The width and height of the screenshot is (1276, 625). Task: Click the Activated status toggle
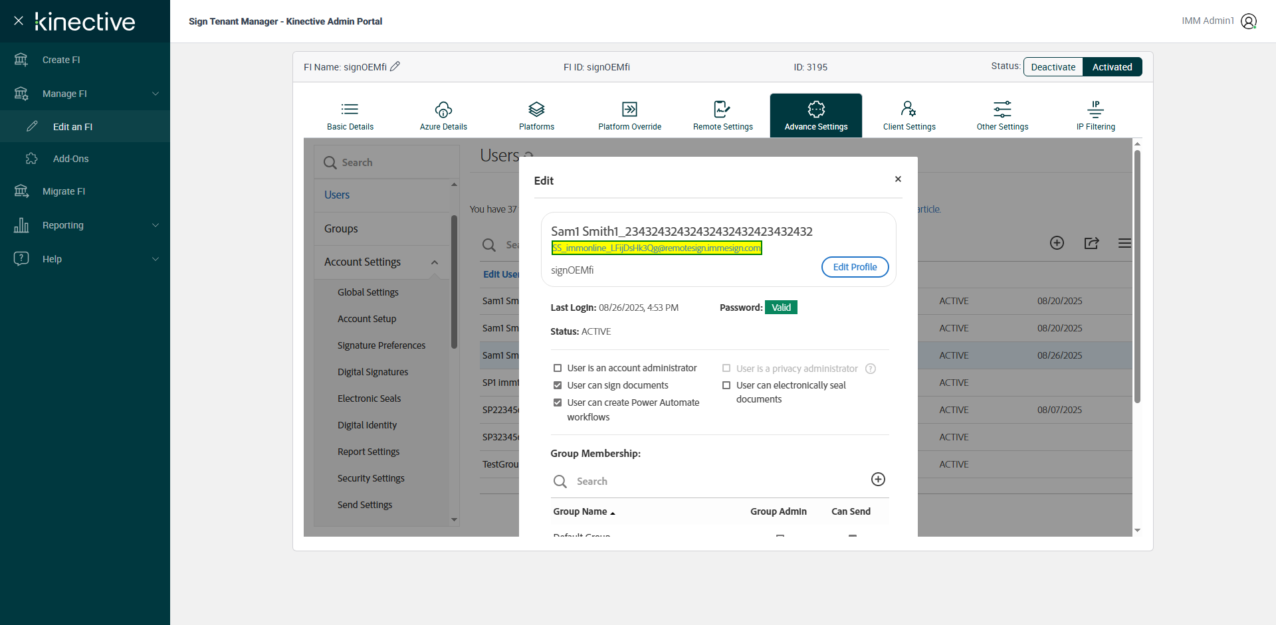(x=1113, y=67)
